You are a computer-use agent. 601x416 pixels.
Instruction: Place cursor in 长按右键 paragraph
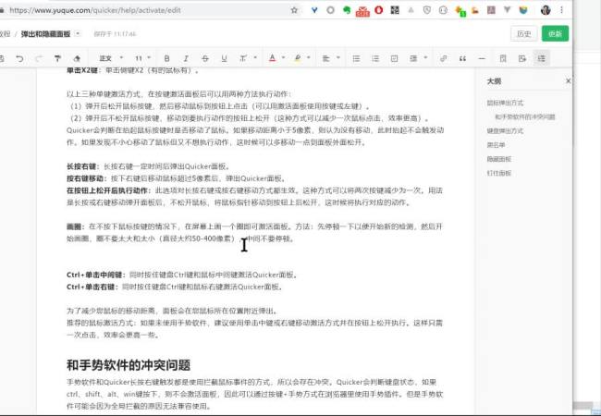(x=148, y=166)
